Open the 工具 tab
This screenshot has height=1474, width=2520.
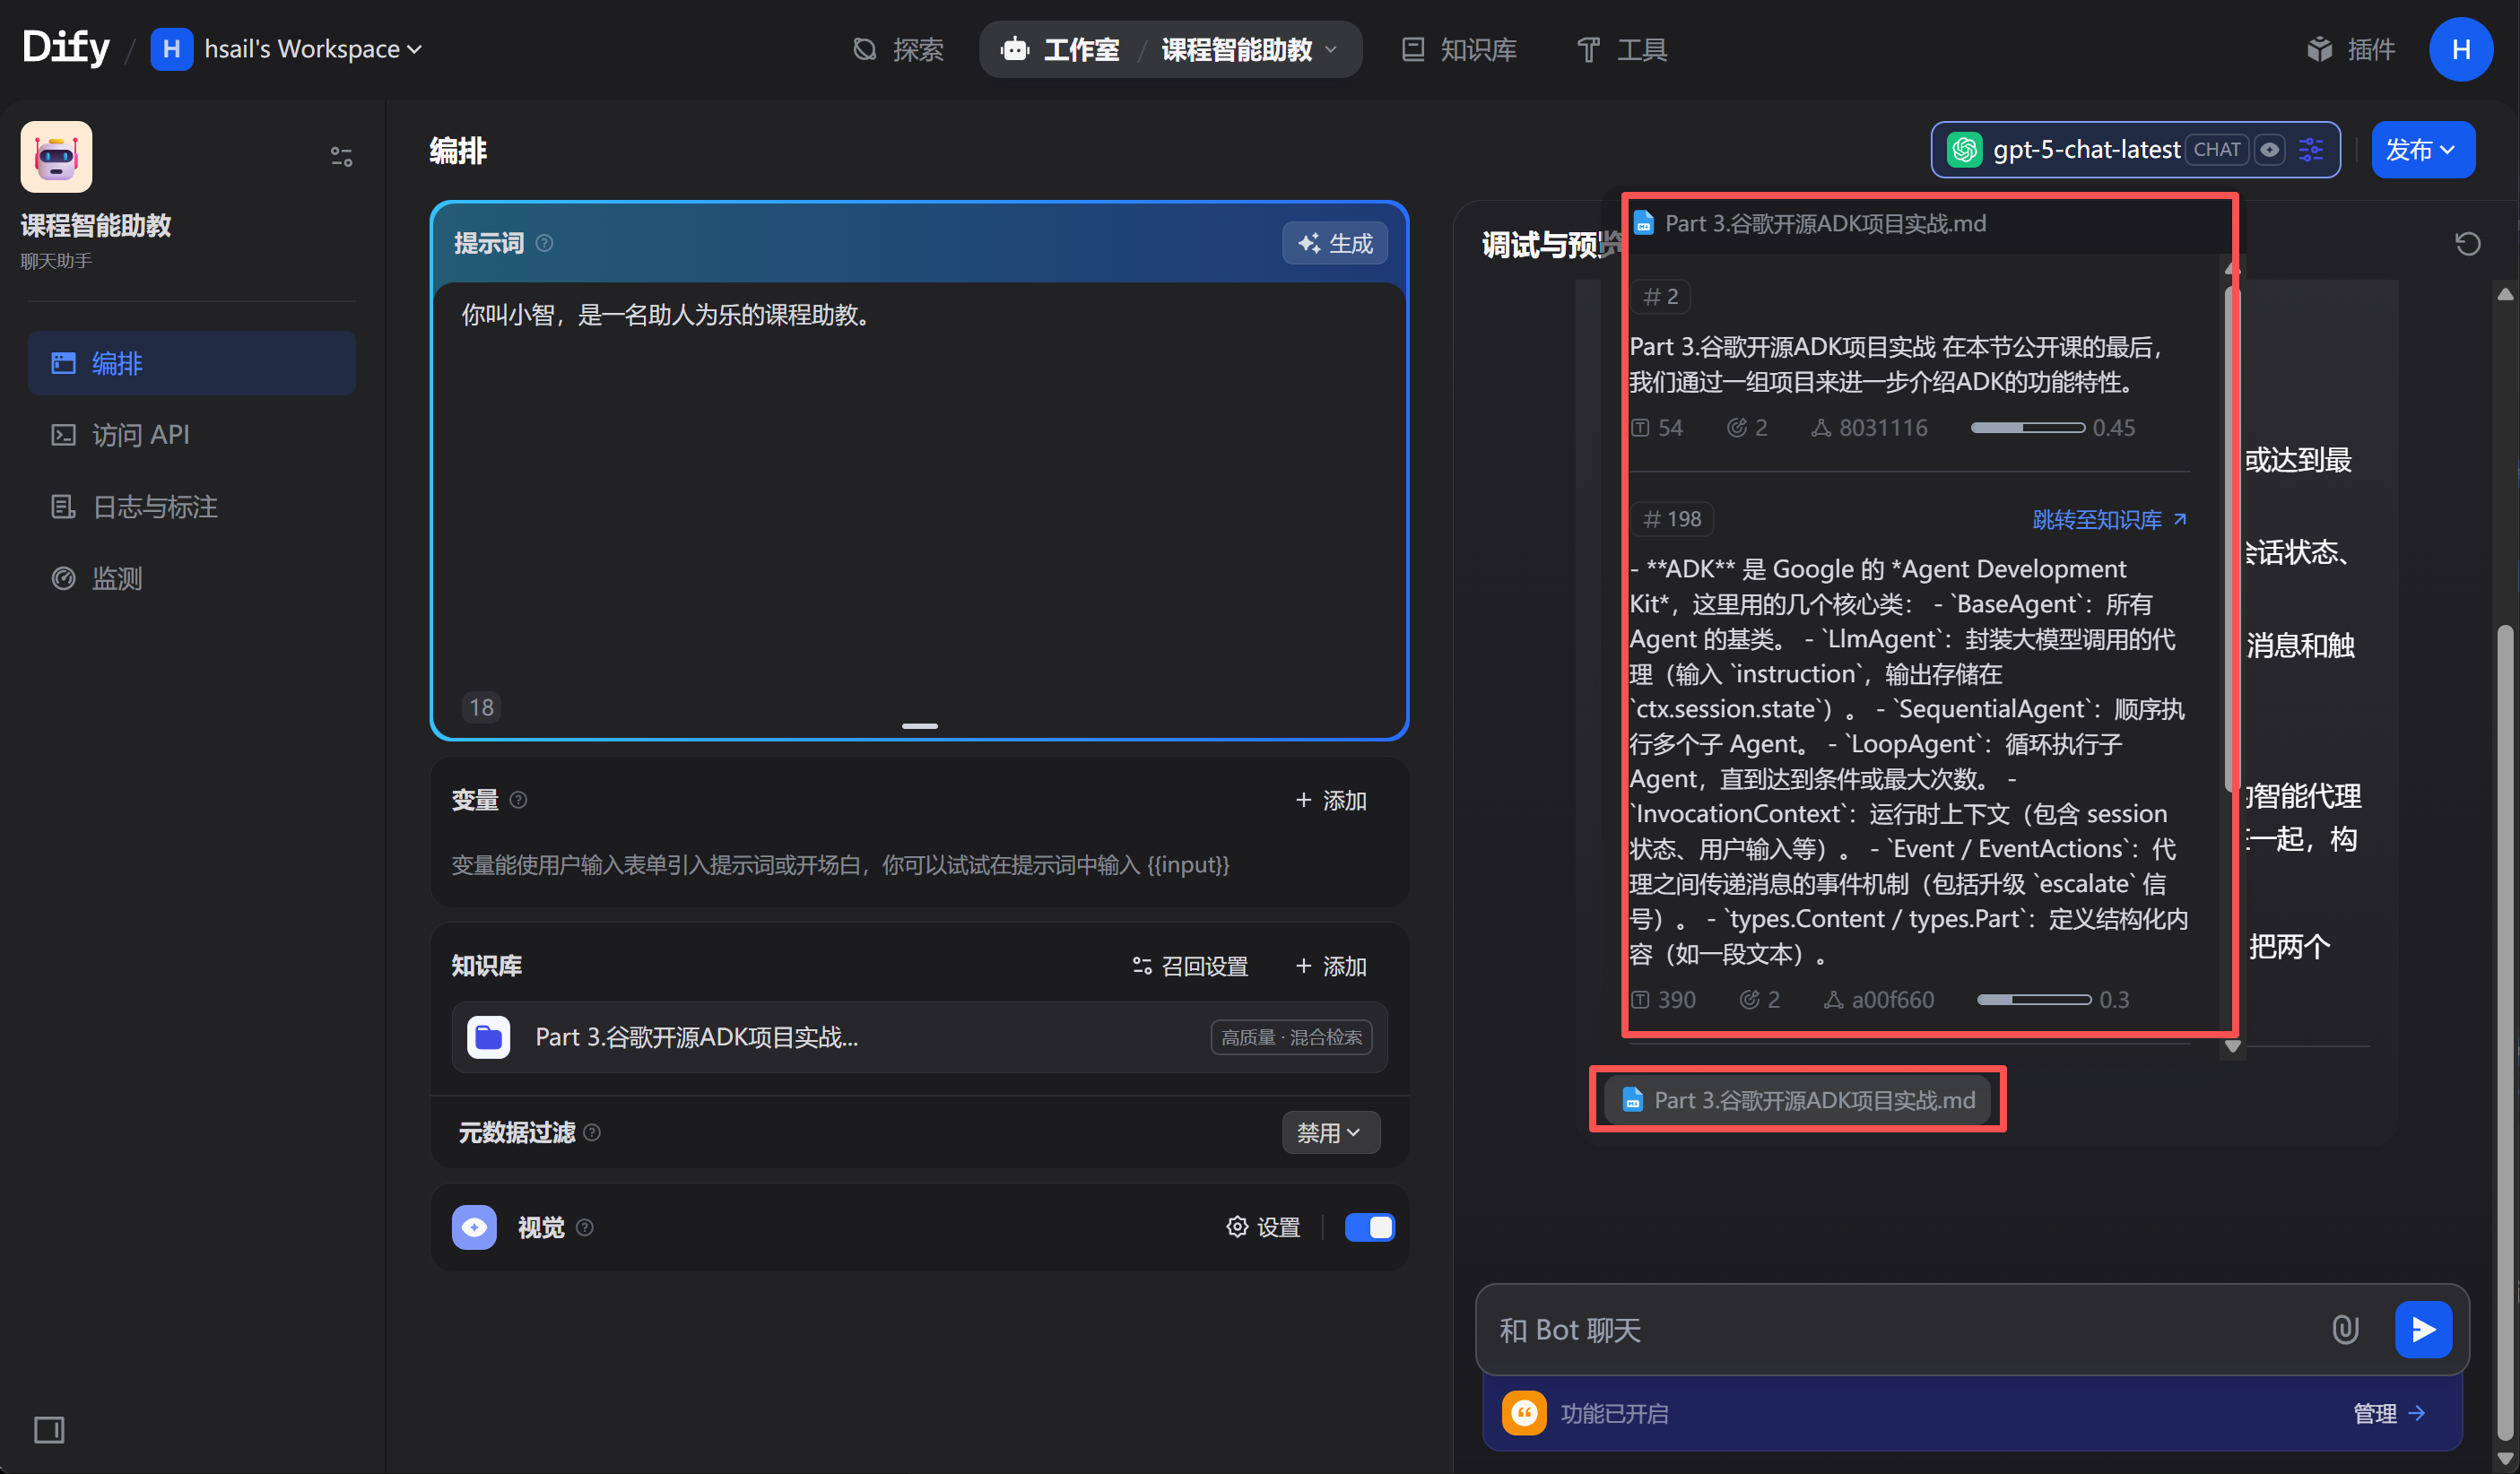tap(1621, 49)
